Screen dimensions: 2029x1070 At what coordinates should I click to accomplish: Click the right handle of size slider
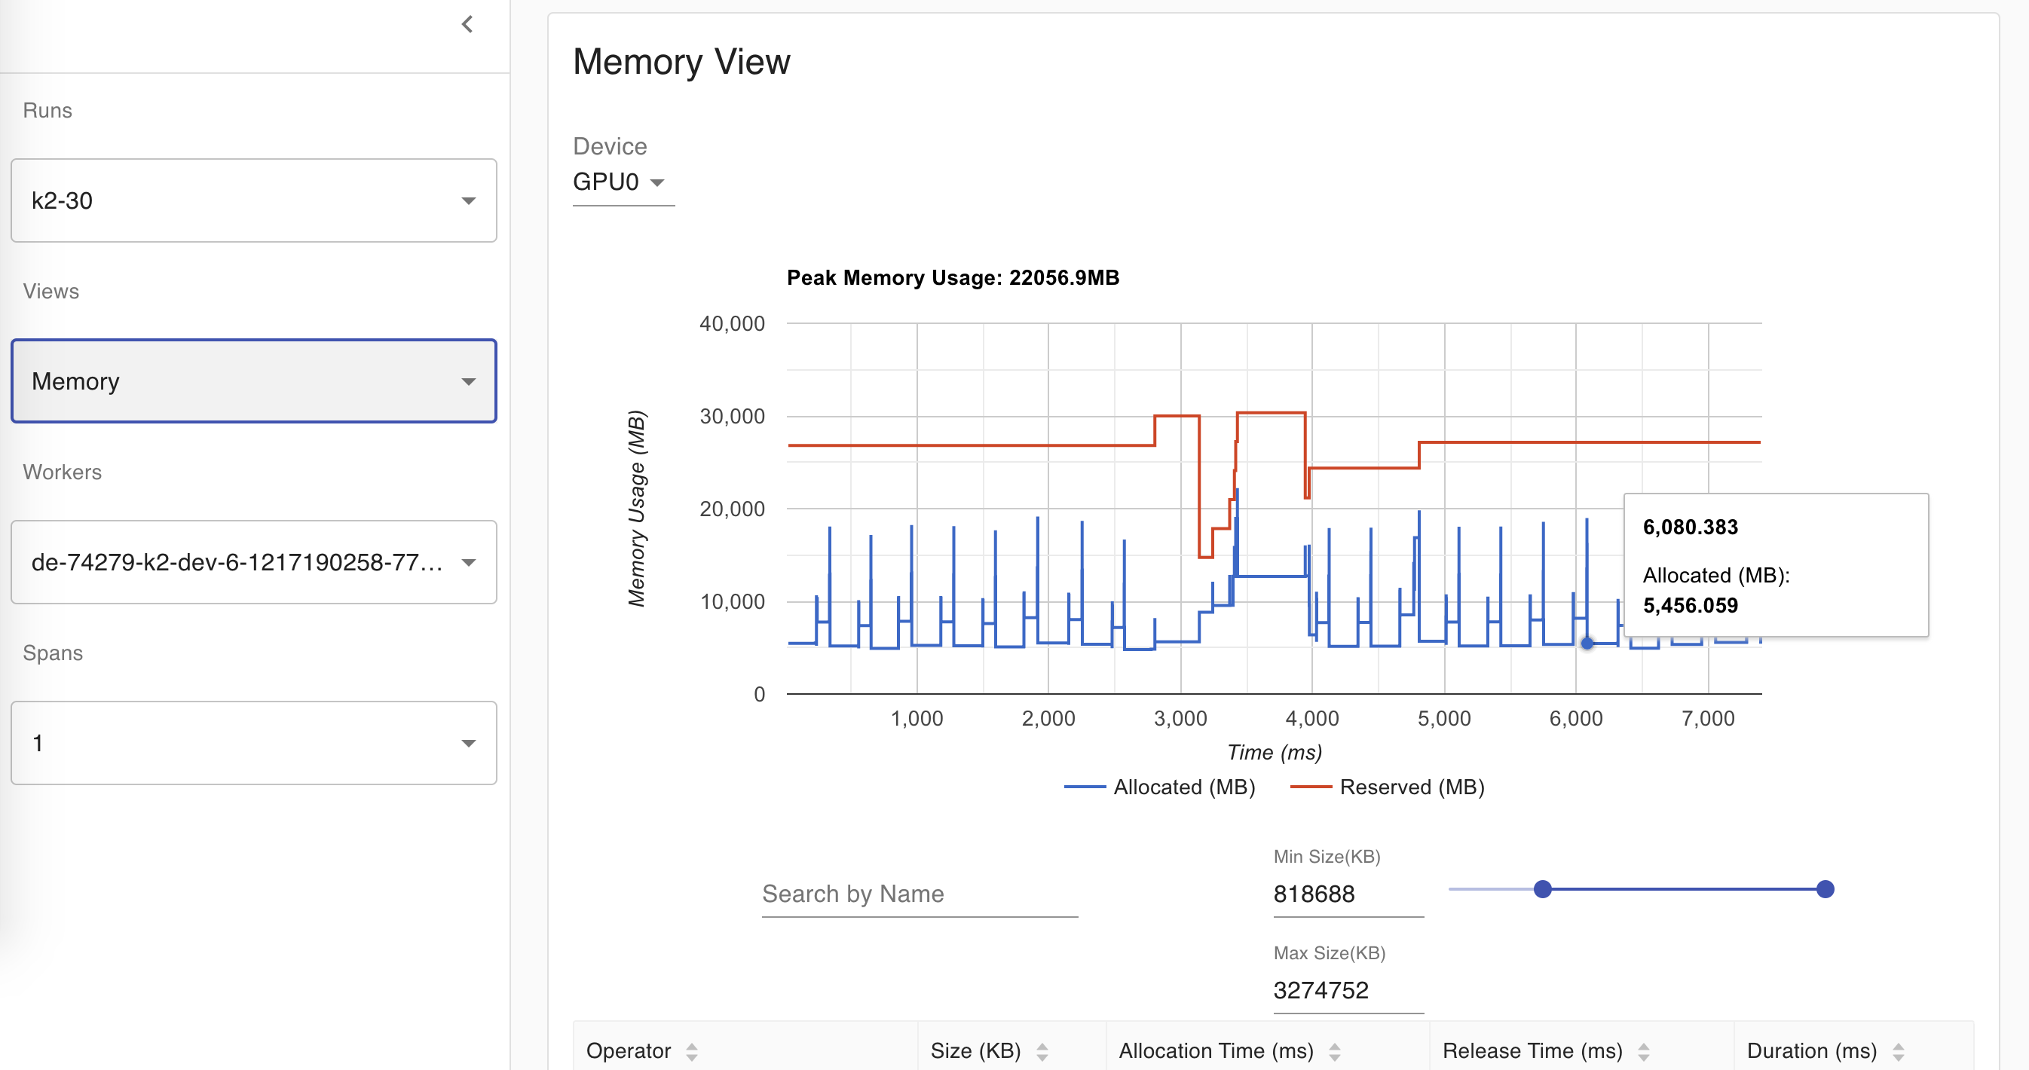click(x=1824, y=889)
